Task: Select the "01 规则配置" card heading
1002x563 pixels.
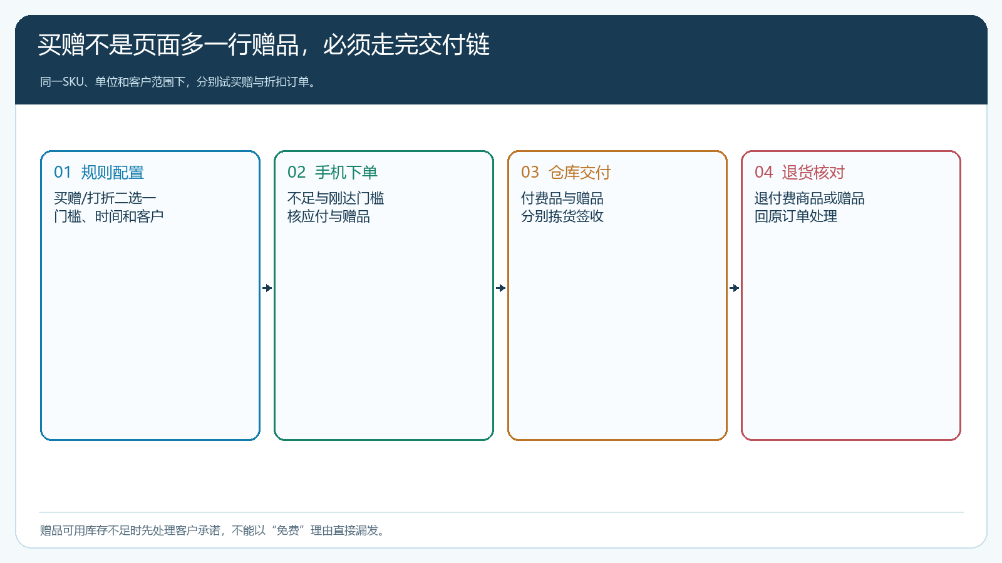Action: point(99,173)
